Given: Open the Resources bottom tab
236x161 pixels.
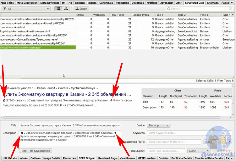Looking at the screenshot, I should pos(69,158).
